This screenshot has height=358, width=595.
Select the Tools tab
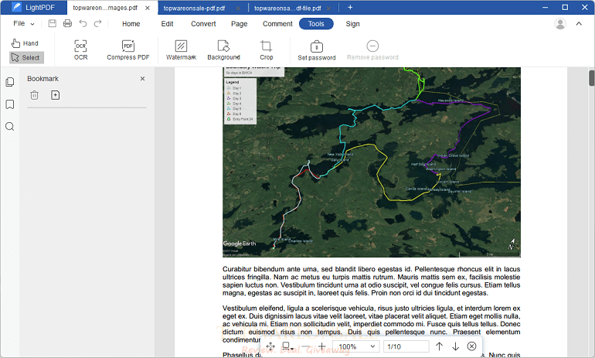pyautogui.click(x=316, y=23)
